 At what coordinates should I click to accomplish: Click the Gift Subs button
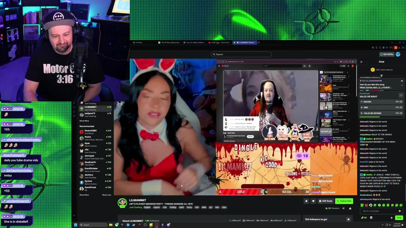tap(326, 201)
